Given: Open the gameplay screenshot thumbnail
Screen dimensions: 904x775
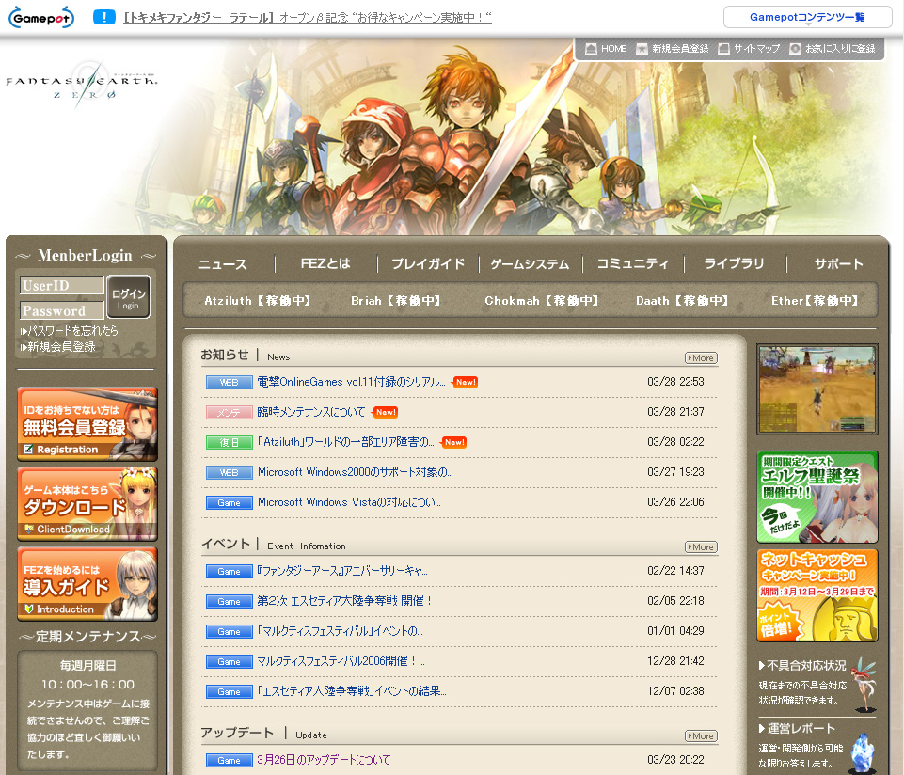Looking at the screenshot, I should click(817, 388).
